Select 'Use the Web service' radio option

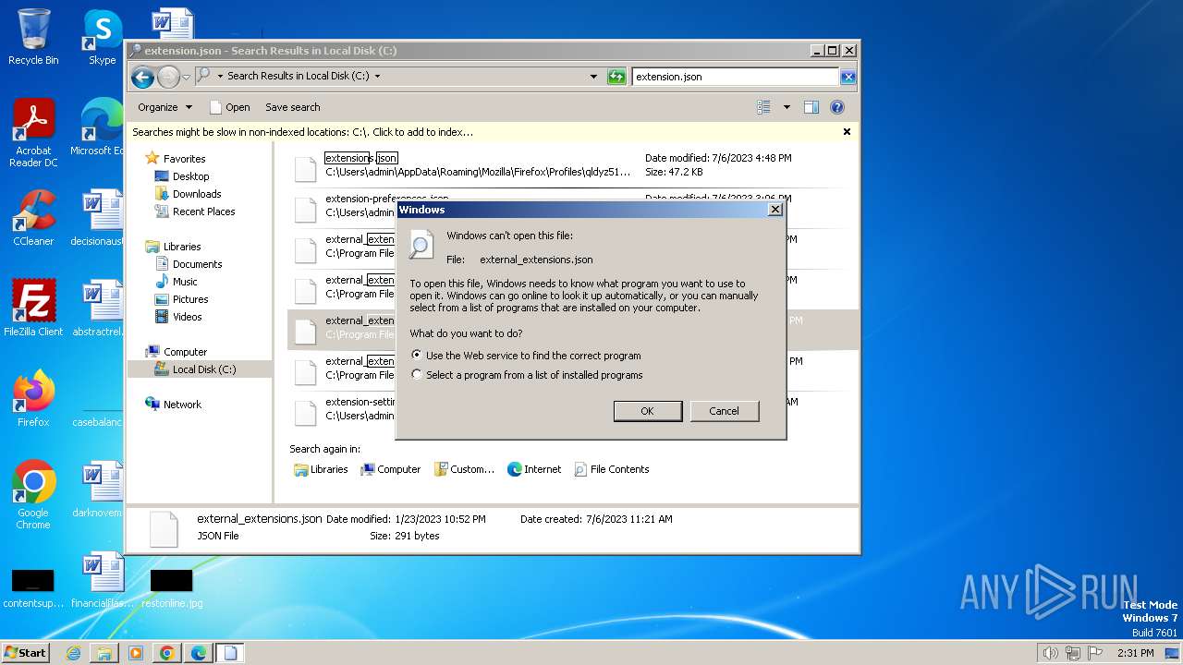coord(526,356)
